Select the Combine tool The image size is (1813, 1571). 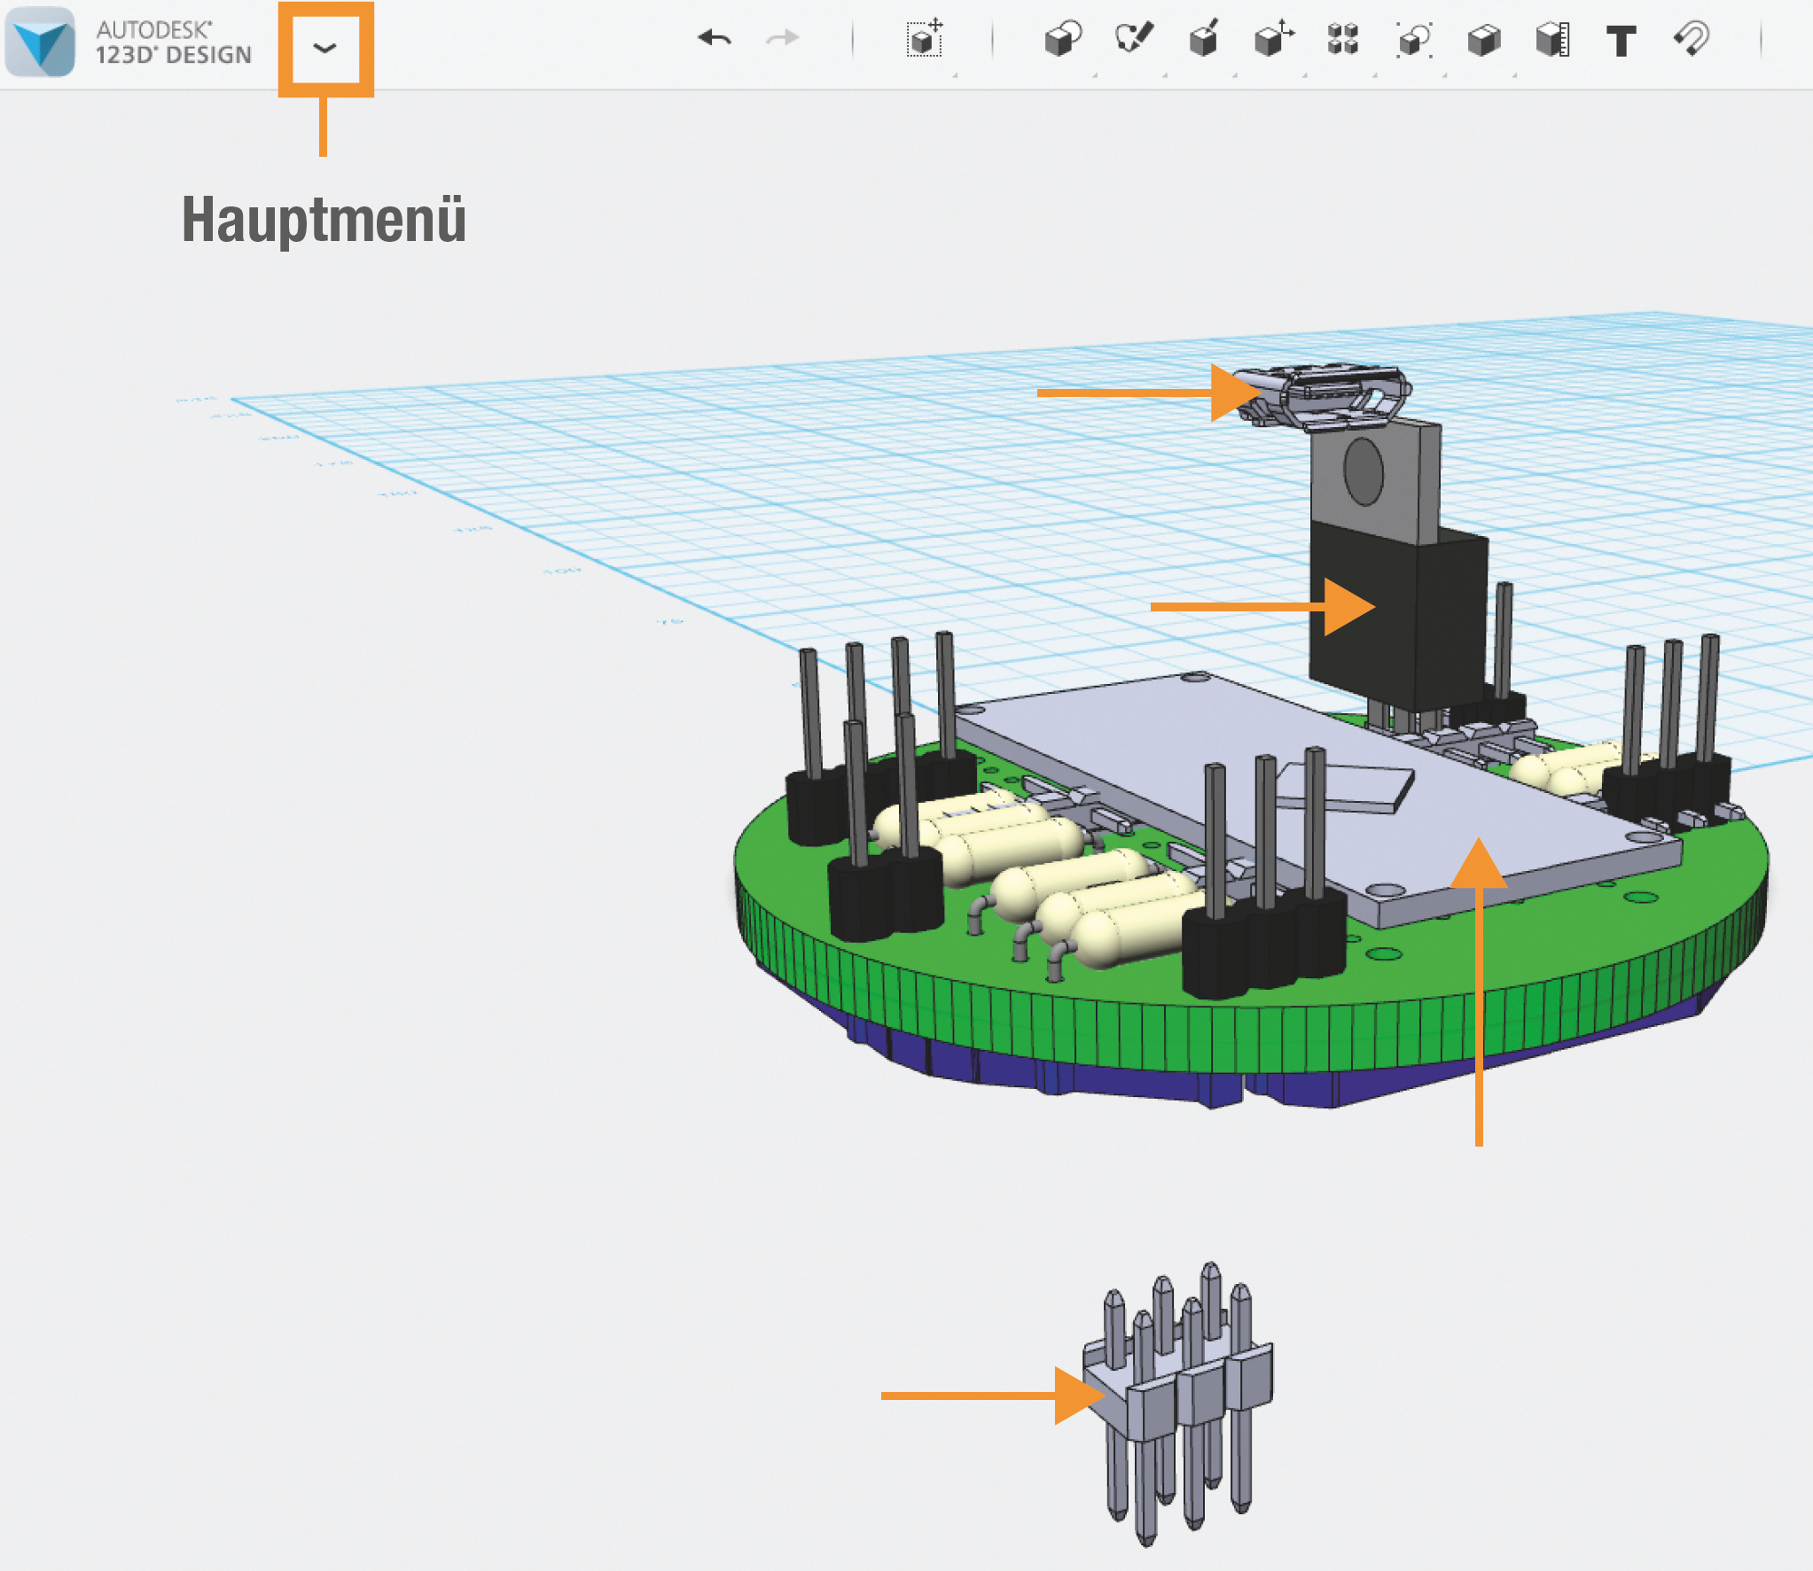click(x=1483, y=39)
